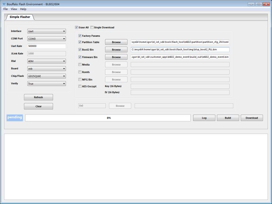Open the COM Port dropdown showing COM3
Viewport: 272px width, 204px height.
[47, 39]
